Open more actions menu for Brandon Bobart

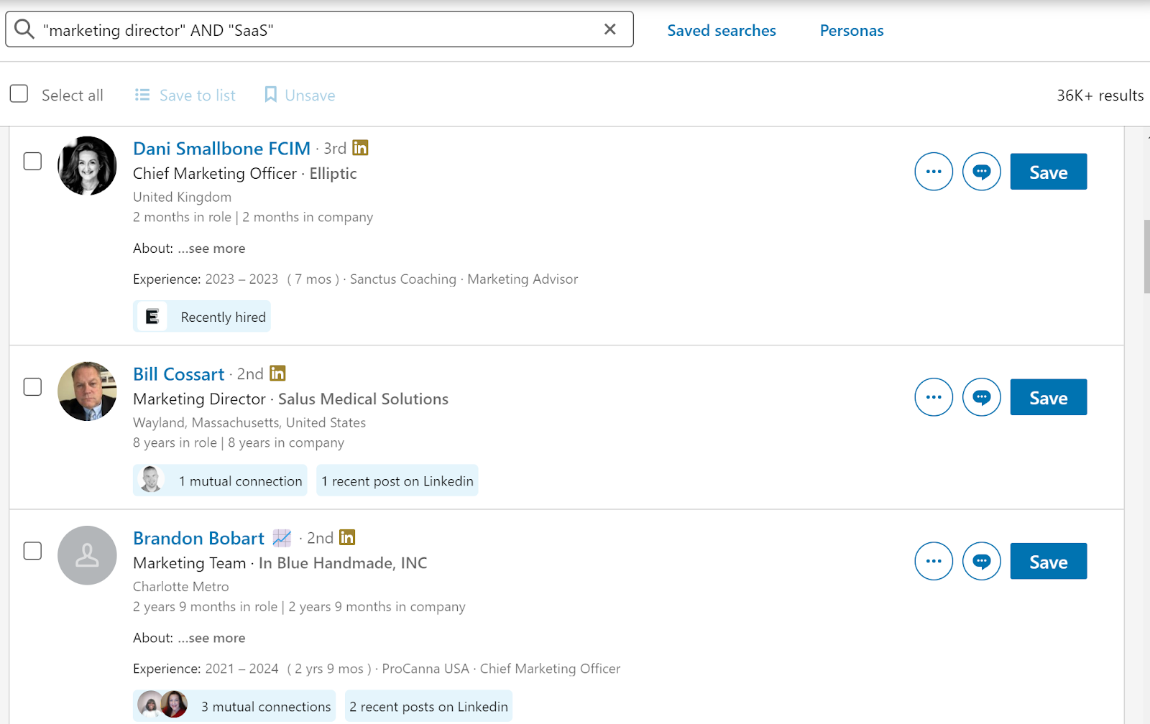click(x=934, y=561)
